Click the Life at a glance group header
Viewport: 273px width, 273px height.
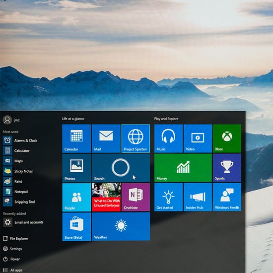pos(73,119)
